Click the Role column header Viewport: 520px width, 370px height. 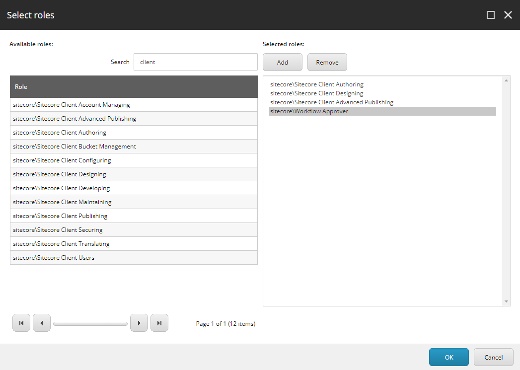(134, 86)
